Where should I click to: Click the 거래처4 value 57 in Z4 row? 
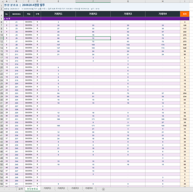[x=163, y=32]
